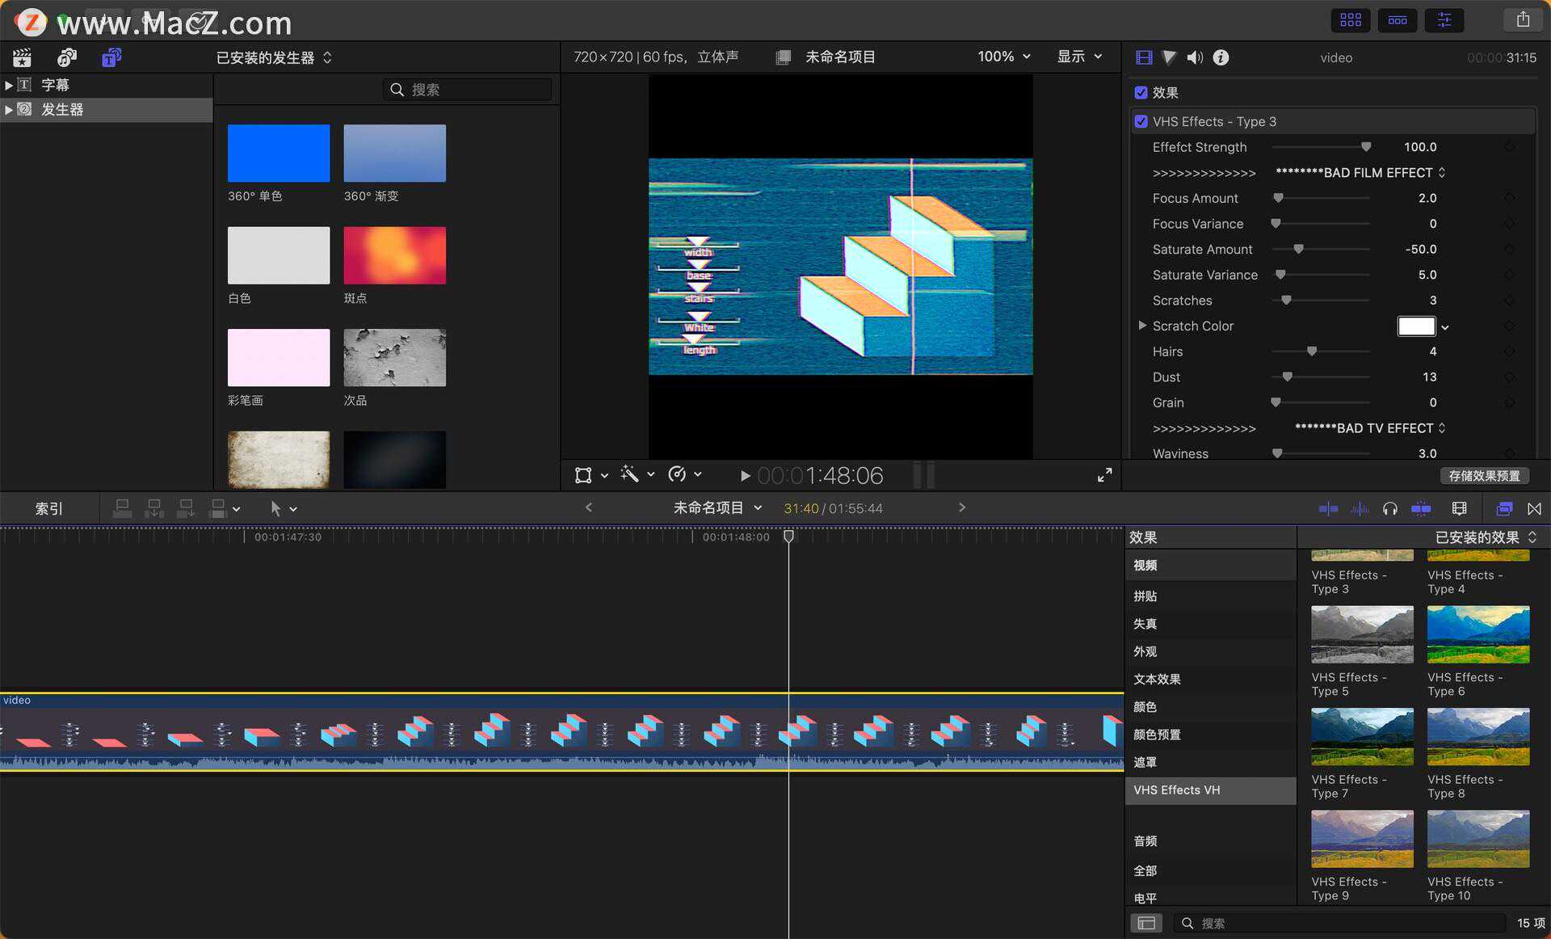Select the VHS Effects - Type 6 thumbnail
Image resolution: width=1551 pixels, height=939 pixels.
coord(1478,634)
